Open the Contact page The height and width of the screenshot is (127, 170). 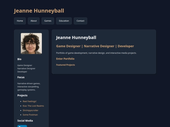pyautogui.click(x=81, y=21)
